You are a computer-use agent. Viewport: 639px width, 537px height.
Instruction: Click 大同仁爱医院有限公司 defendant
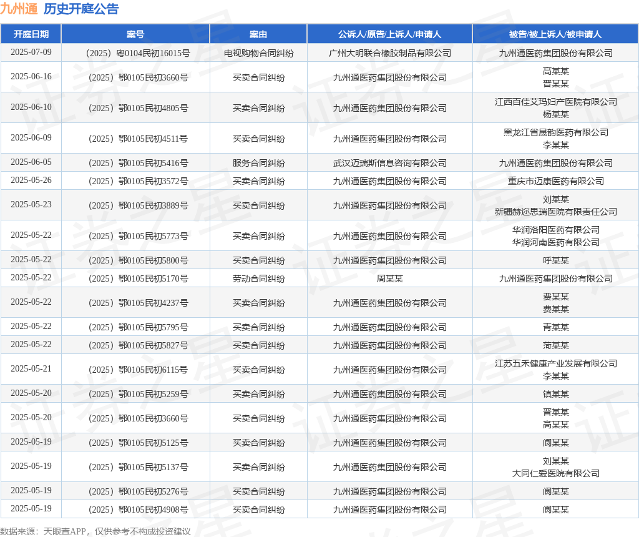(556, 474)
